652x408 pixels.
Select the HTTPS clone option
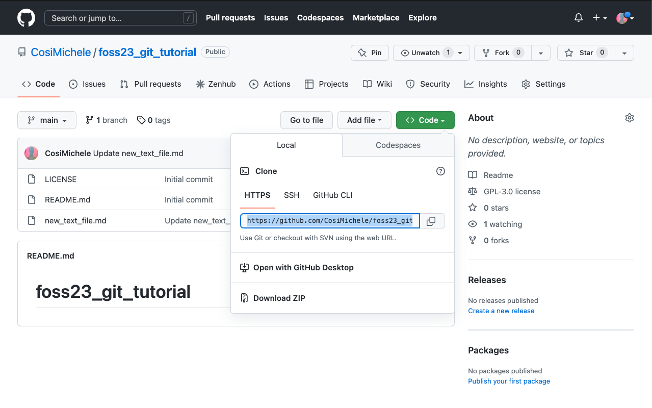[x=257, y=195]
